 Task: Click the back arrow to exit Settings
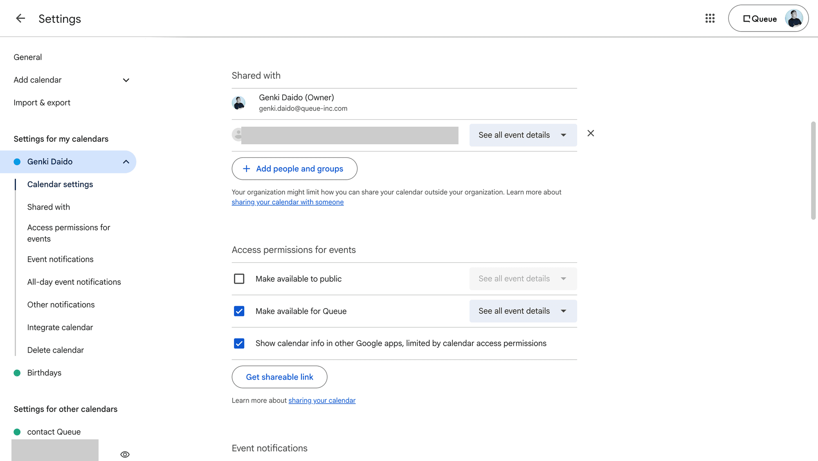[20, 18]
